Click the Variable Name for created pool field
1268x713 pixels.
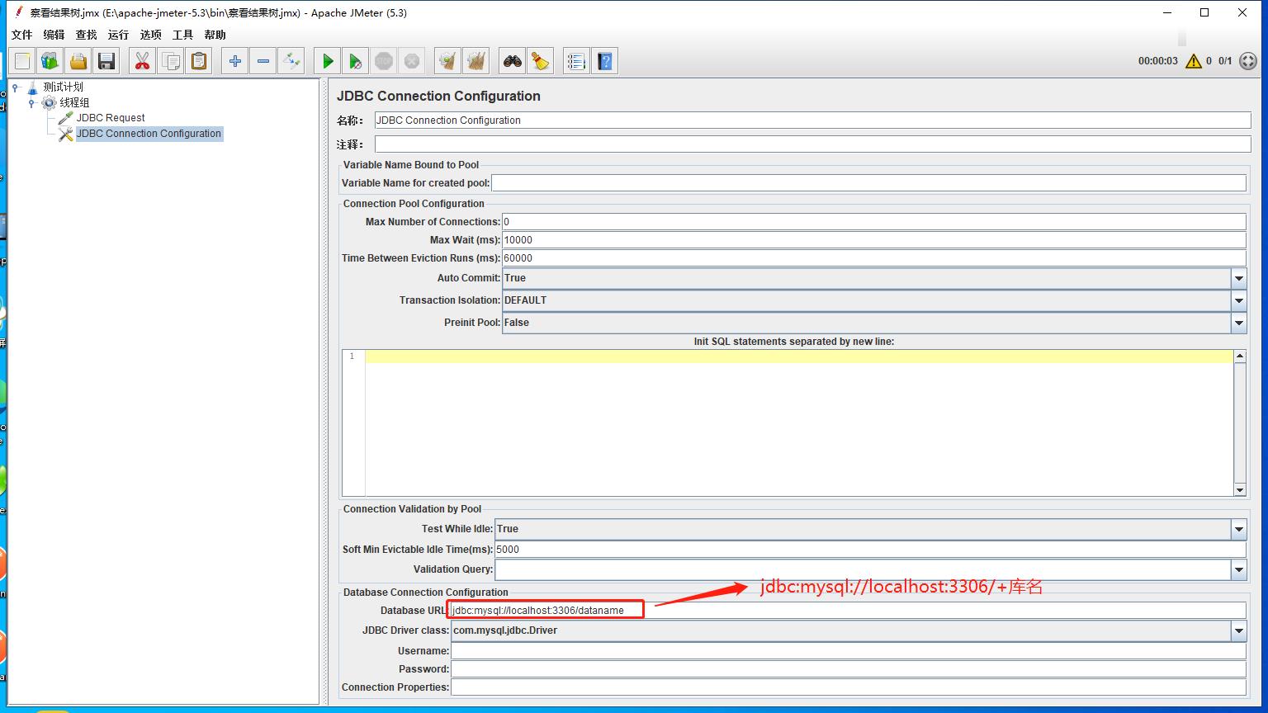click(868, 183)
